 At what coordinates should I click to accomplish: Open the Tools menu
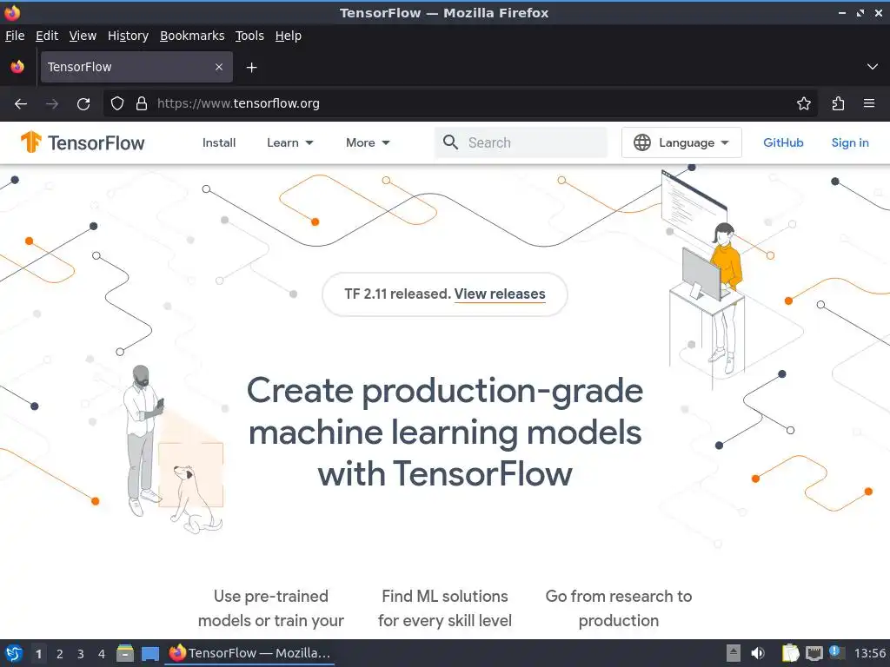pyautogui.click(x=249, y=36)
